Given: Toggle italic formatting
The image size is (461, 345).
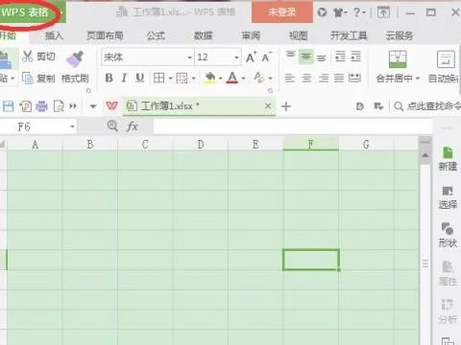Looking at the screenshot, I should click(x=124, y=78).
